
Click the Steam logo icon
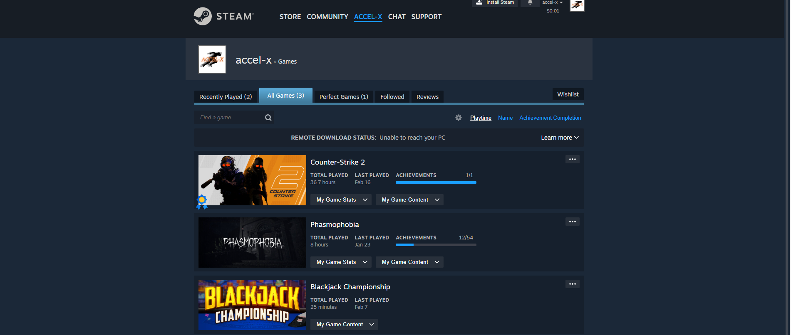click(203, 16)
